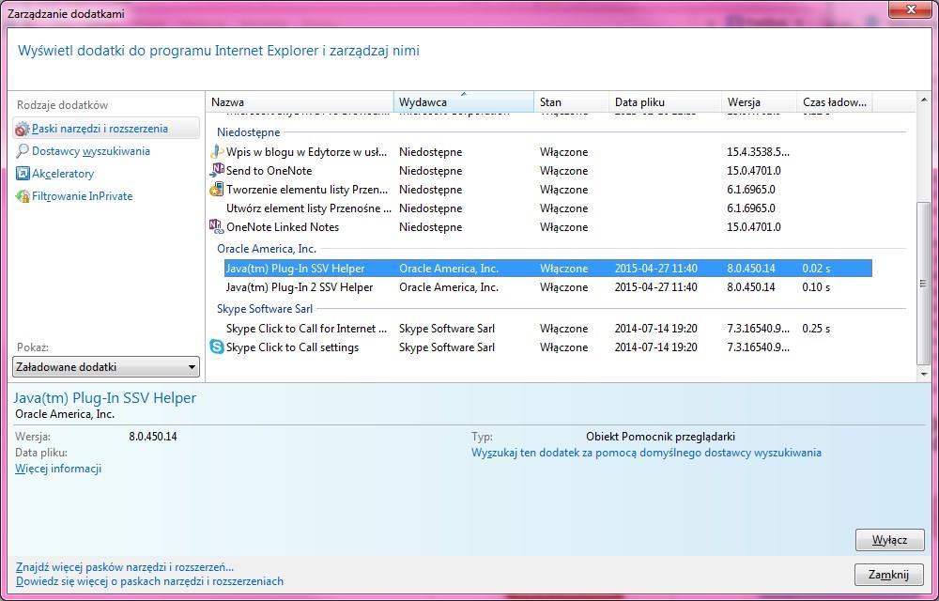
Task: Click the Tworzenie elementu listy icon
Action: (216, 190)
